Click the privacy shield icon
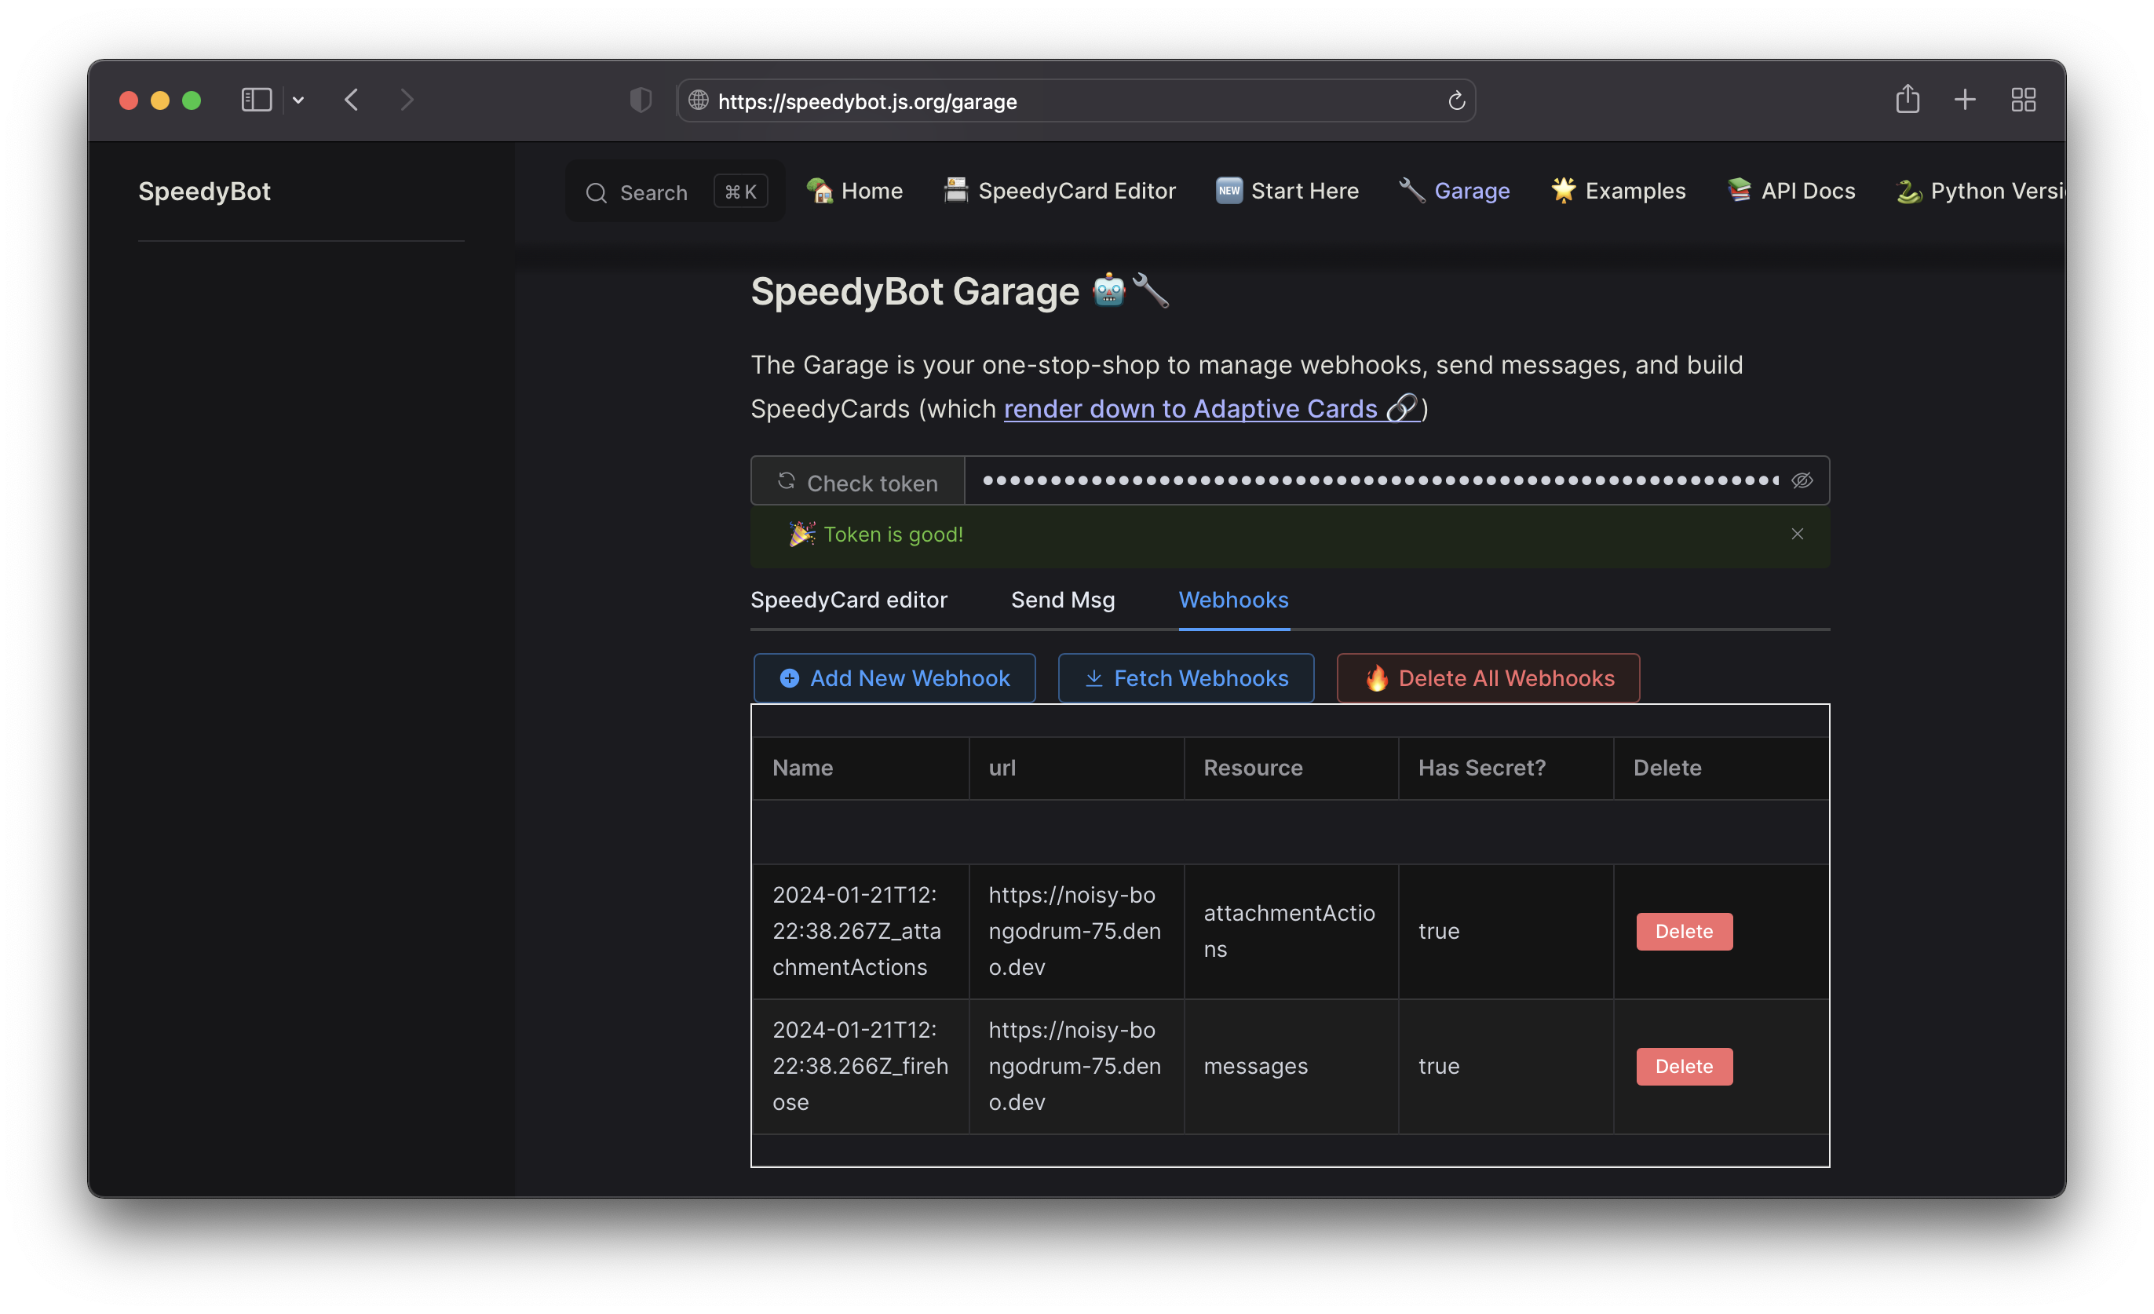Viewport: 2154px width, 1314px height. 641,100
